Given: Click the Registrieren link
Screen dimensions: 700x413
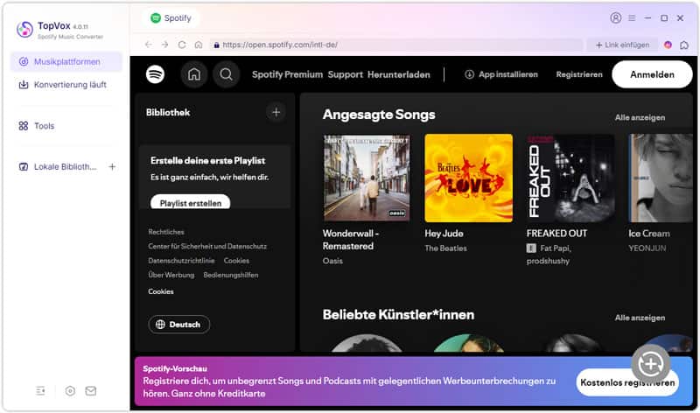Looking at the screenshot, I should click(x=579, y=74).
